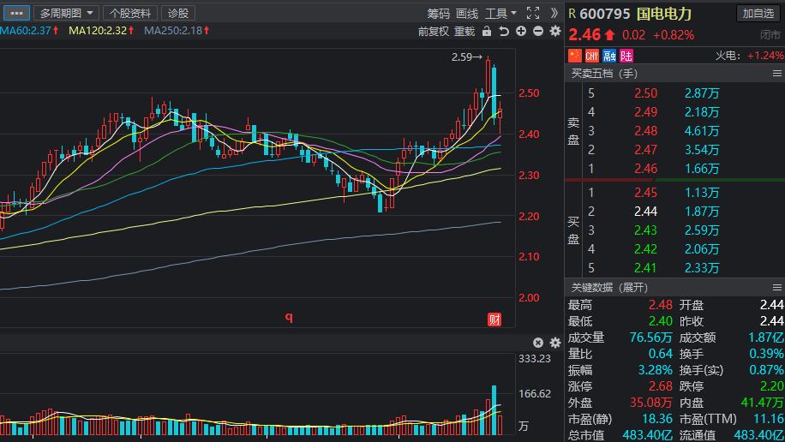Zoom in chart with plus icon
The width and height of the screenshot is (785, 442).
click(521, 31)
